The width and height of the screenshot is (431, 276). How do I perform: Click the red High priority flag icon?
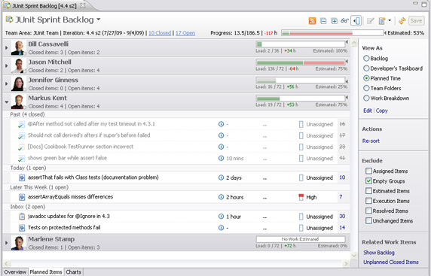(x=301, y=197)
